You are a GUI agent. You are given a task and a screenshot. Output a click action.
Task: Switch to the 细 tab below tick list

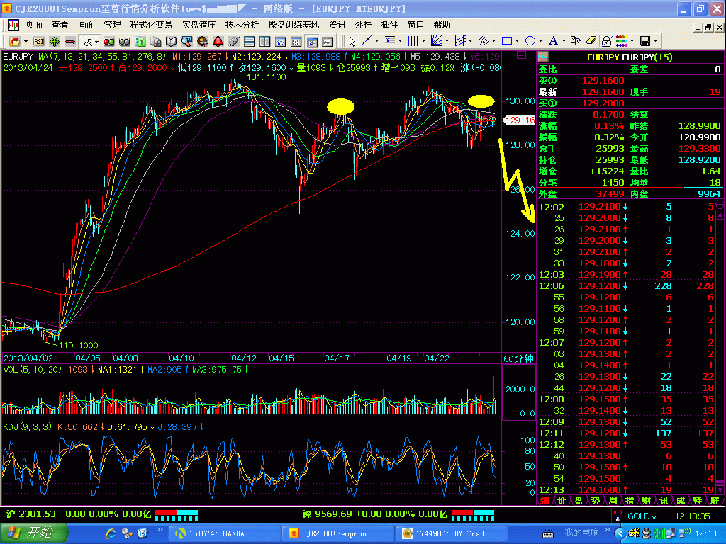tap(544, 501)
